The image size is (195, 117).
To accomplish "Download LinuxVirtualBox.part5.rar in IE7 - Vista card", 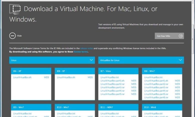I will point(112,94).
